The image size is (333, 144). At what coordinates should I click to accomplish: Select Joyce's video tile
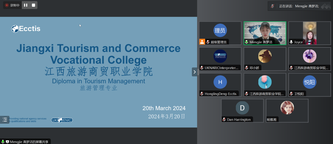[x=310, y=33]
